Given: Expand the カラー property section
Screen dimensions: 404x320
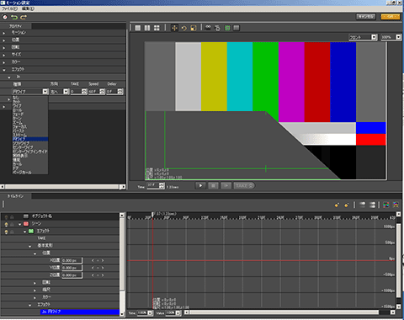Looking at the screenshot, I should coord(4,62).
